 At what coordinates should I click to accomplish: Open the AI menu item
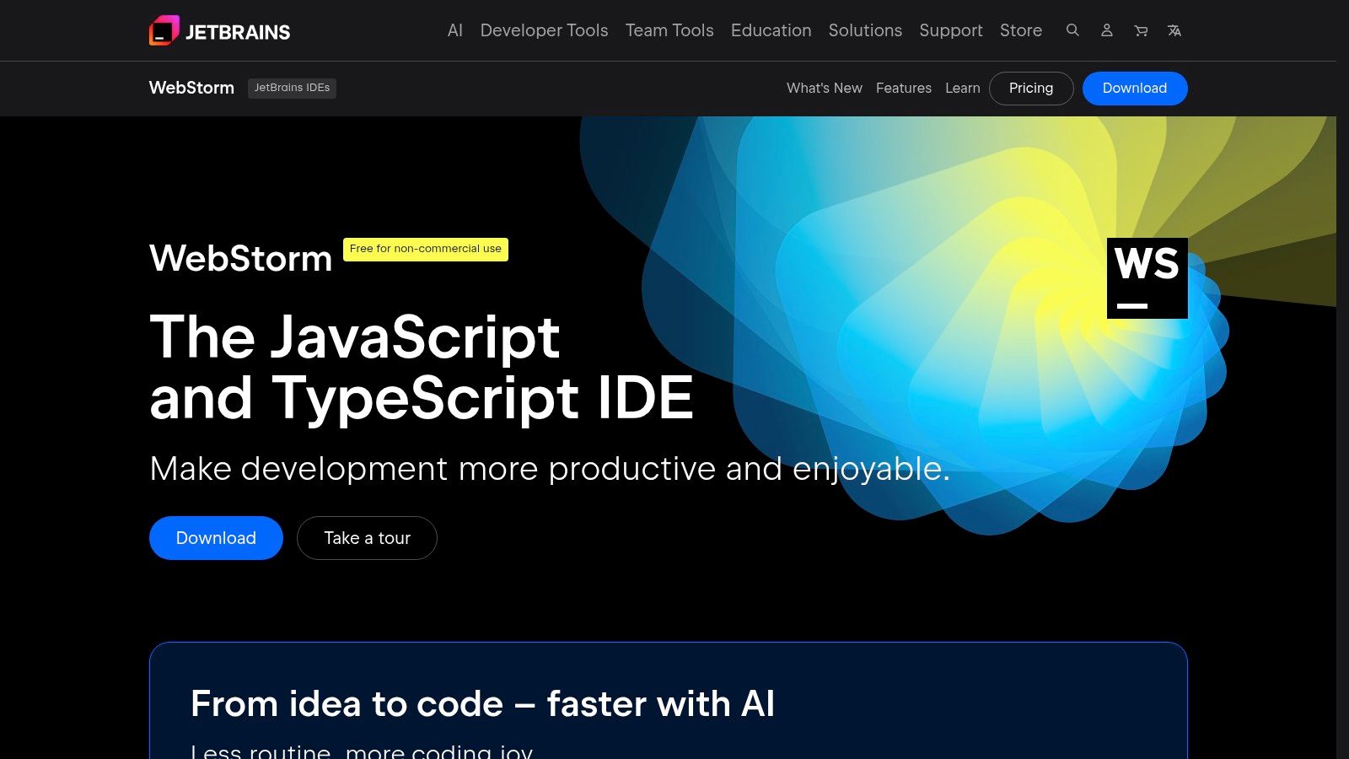pyautogui.click(x=454, y=30)
